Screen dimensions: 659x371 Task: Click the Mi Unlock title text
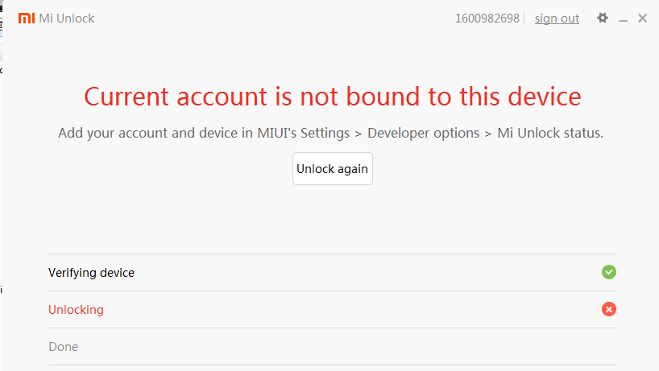67,19
